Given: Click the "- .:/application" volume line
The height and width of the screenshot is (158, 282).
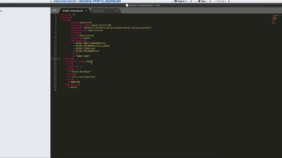Looking at the screenshot, I should (83, 36).
